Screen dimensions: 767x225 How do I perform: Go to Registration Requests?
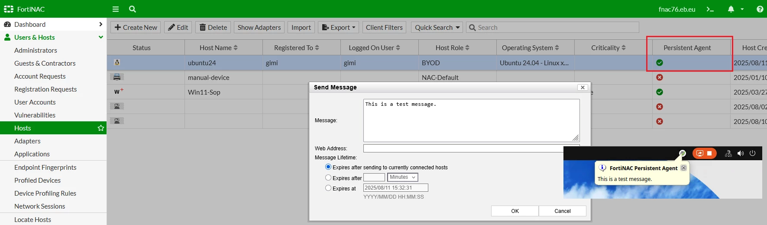tap(45, 89)
